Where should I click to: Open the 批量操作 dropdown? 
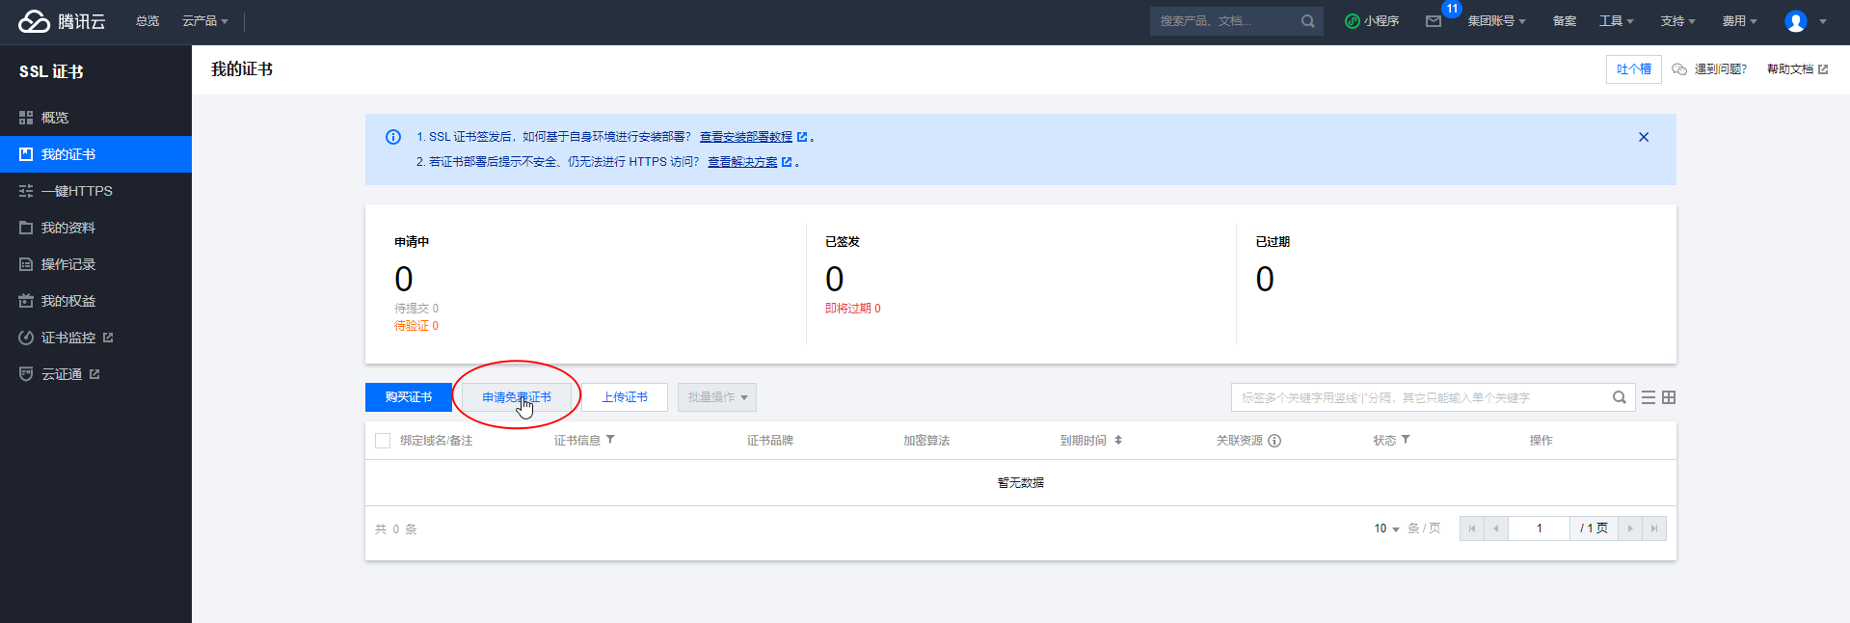(716, 397)
